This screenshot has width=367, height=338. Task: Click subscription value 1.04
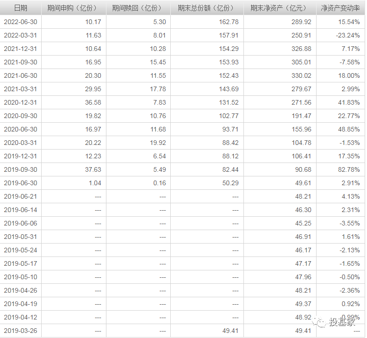(95, 183)
